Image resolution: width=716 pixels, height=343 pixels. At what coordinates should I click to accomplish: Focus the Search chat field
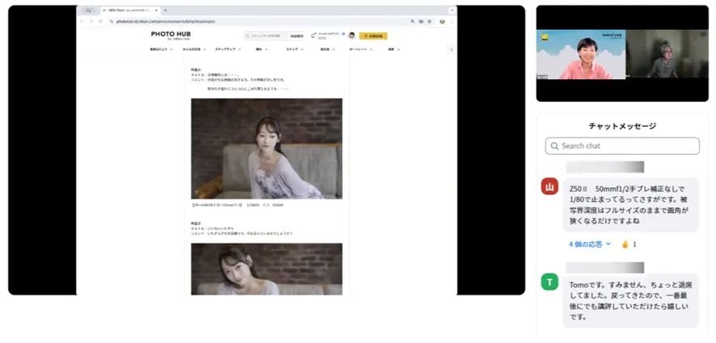[x=622, y=146]
